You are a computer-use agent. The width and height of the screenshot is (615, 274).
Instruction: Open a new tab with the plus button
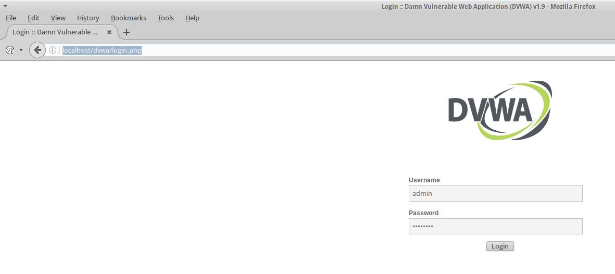(x=126, y=32)
